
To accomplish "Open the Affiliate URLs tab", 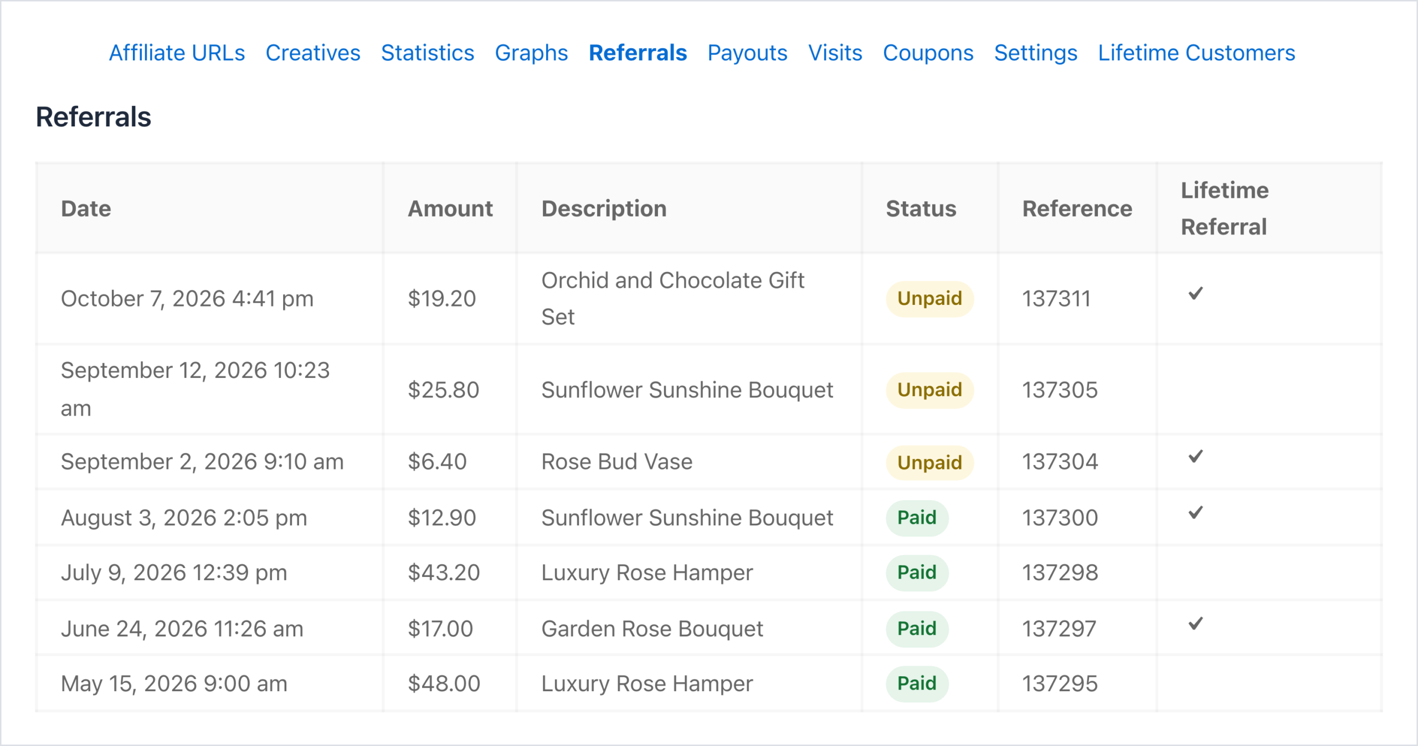I will point(177,53).
